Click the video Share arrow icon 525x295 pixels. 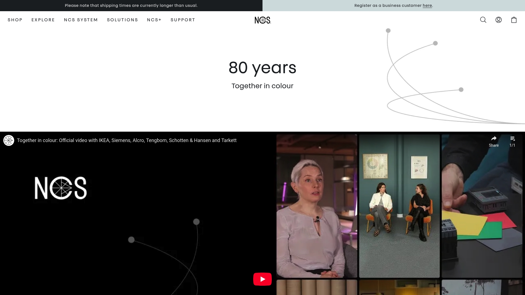coord(494,139)
